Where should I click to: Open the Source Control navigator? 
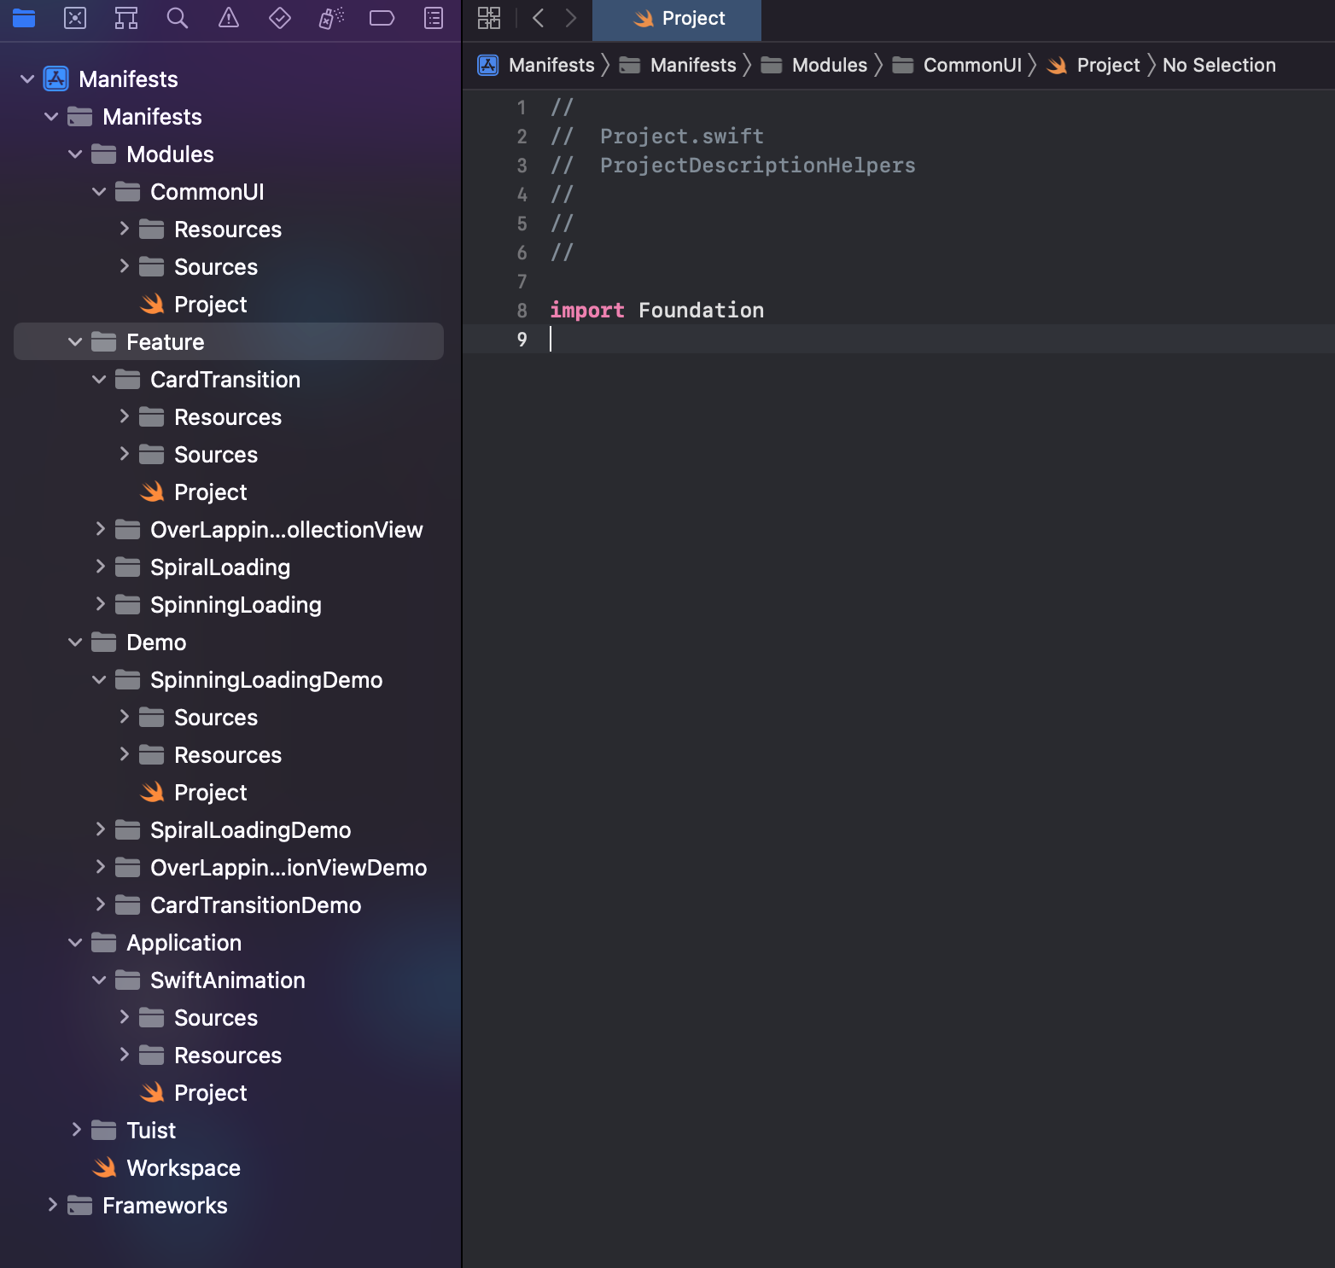tap(75, 18)
